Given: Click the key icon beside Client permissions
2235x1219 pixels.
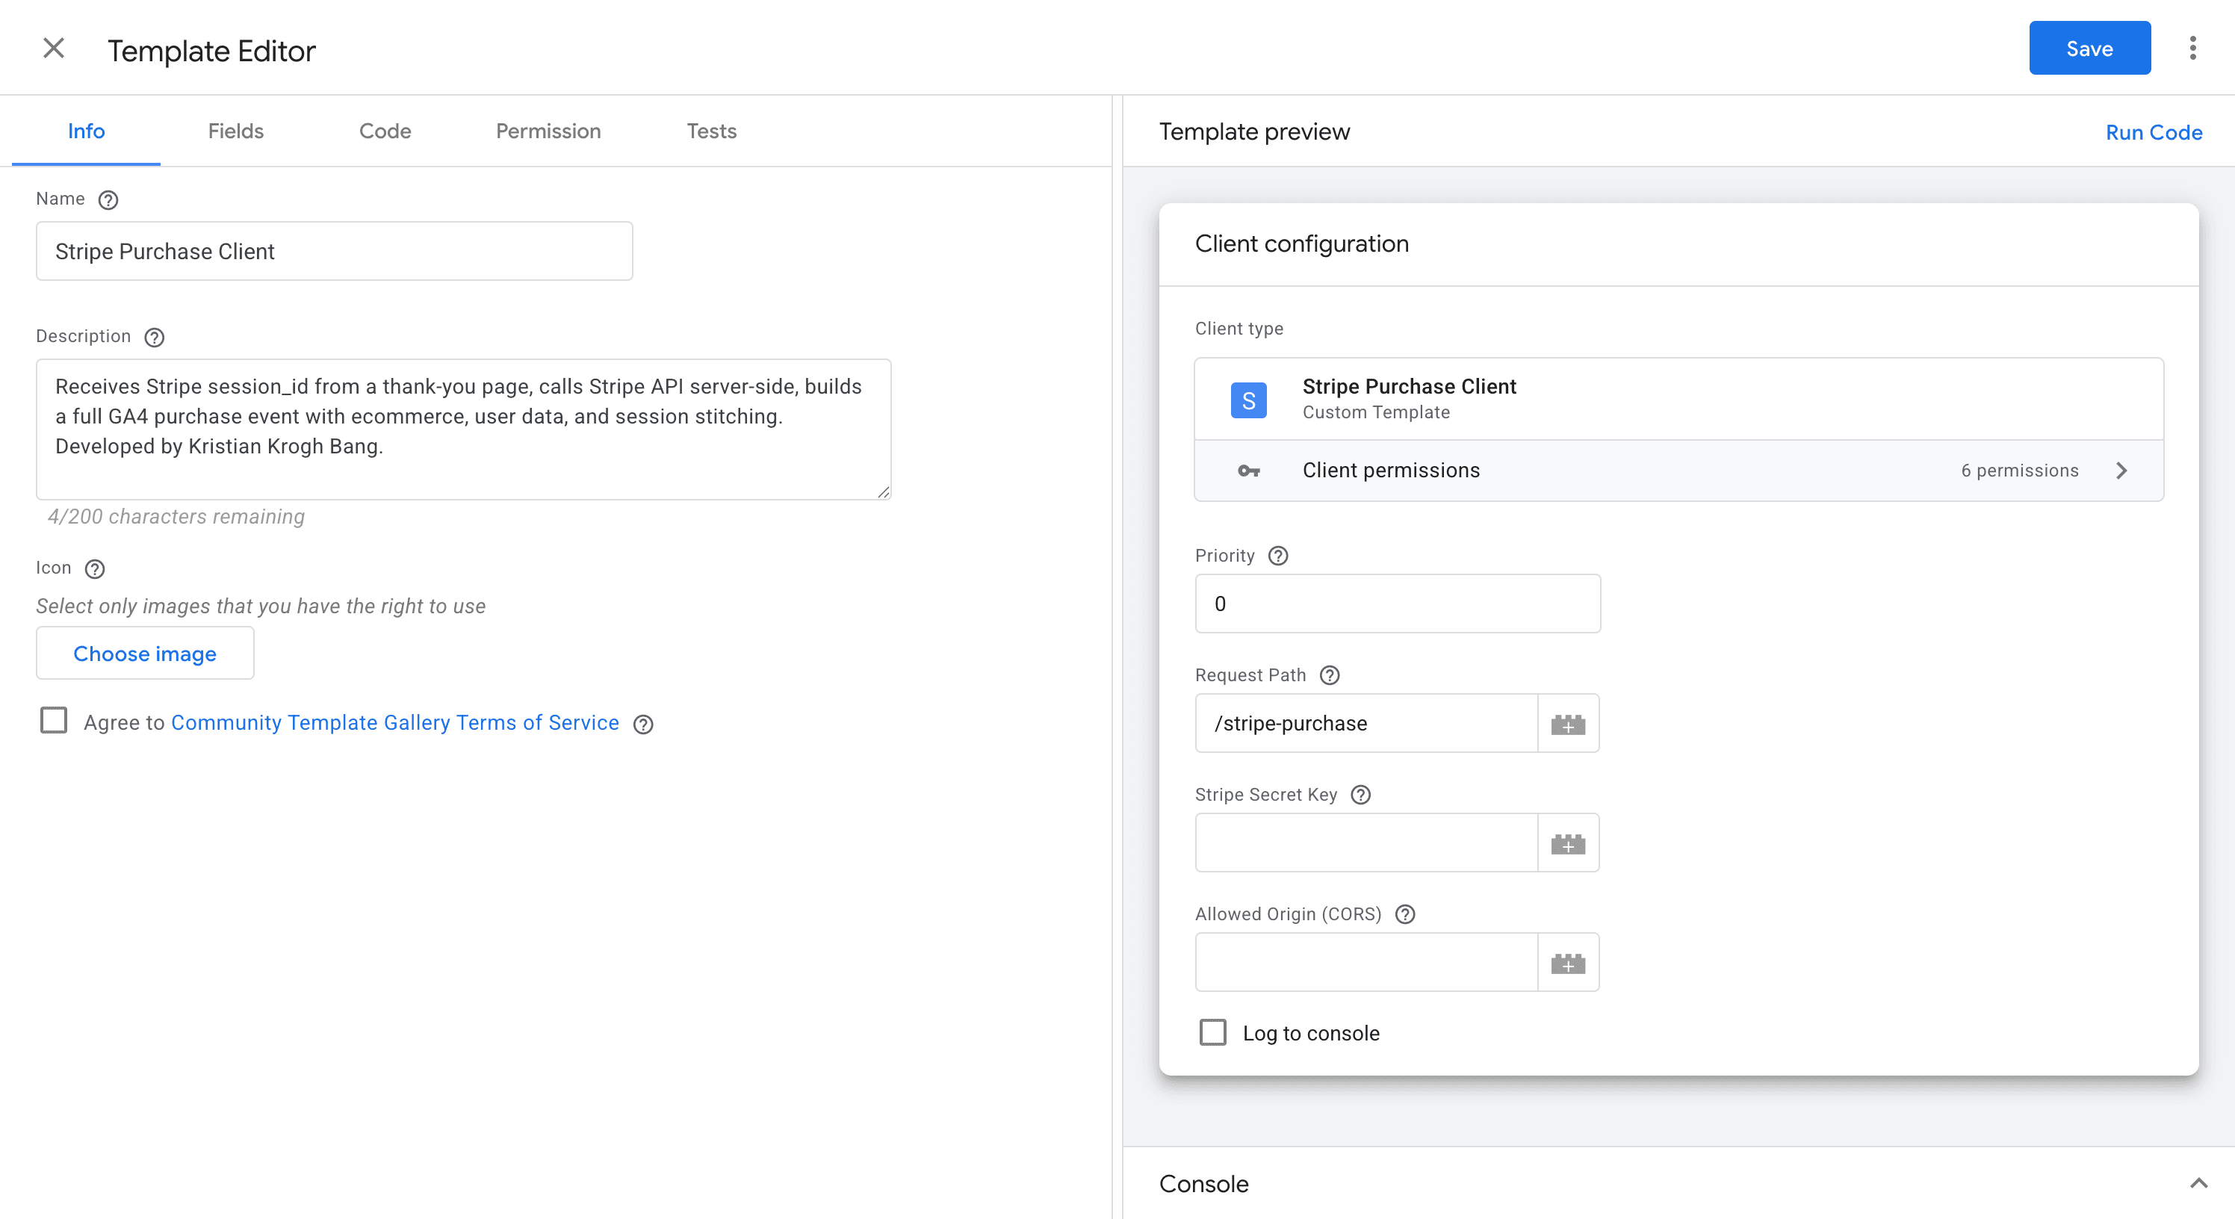Looking at the screenshot, I should (x=1250, y=471).
